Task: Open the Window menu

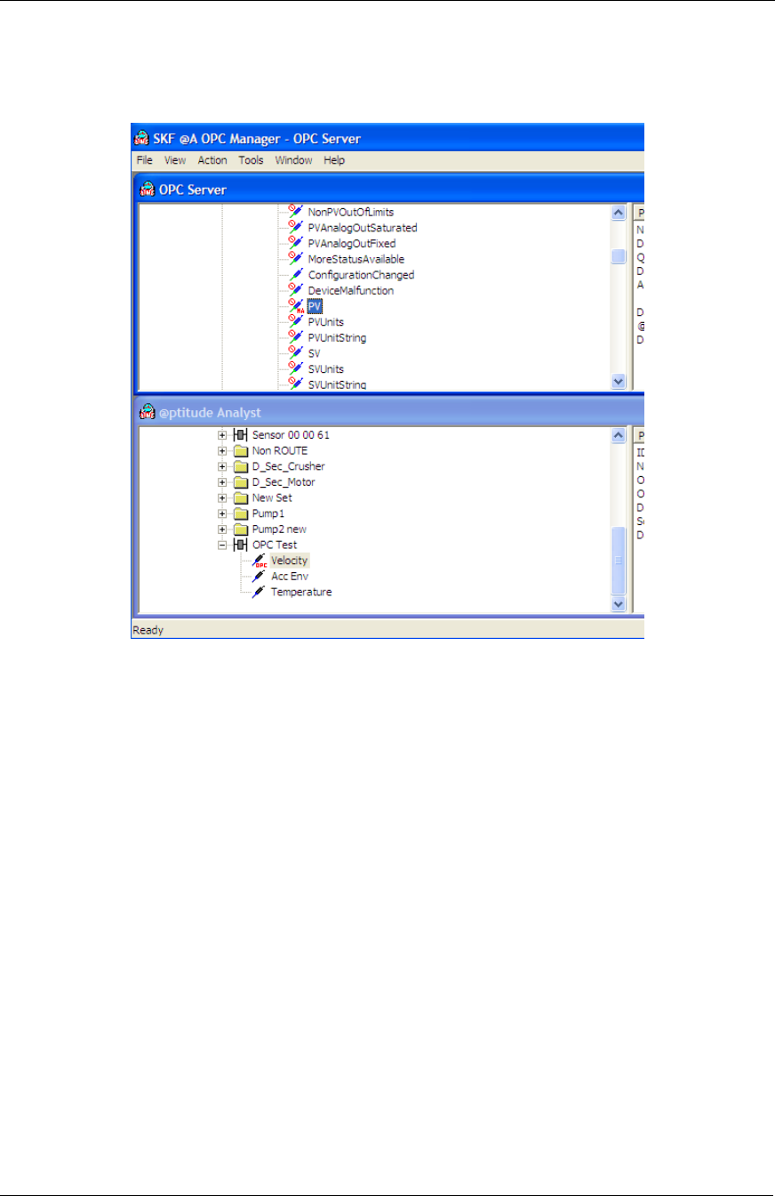Action: point(293,160)
